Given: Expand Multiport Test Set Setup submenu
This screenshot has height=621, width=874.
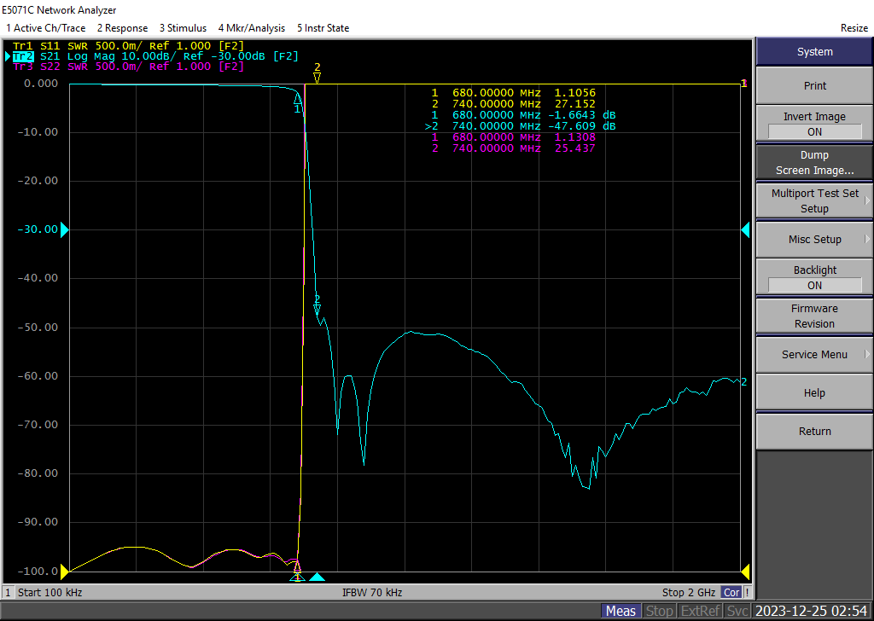Looking at the screenshot, I should point(814,201).
